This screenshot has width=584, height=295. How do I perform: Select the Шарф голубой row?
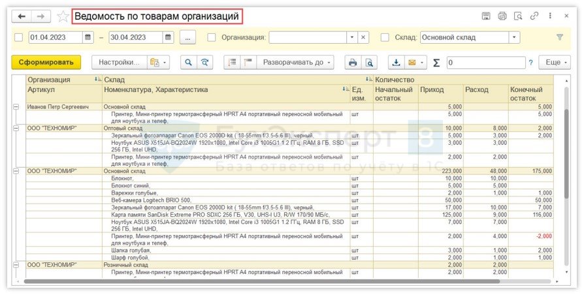[290, 257]
